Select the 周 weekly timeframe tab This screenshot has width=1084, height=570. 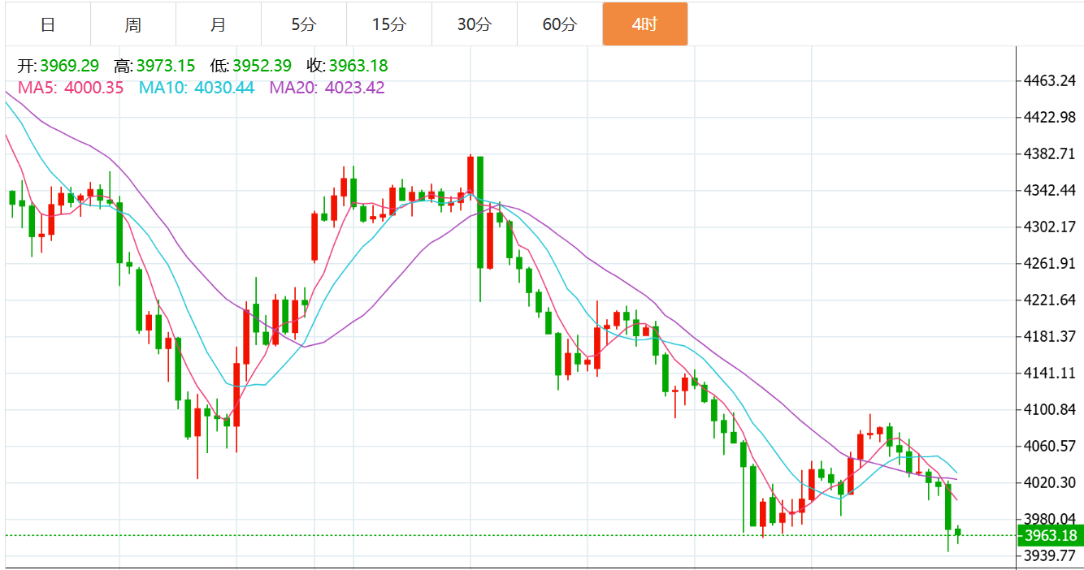pyautogui.click(x=133, y=24)
